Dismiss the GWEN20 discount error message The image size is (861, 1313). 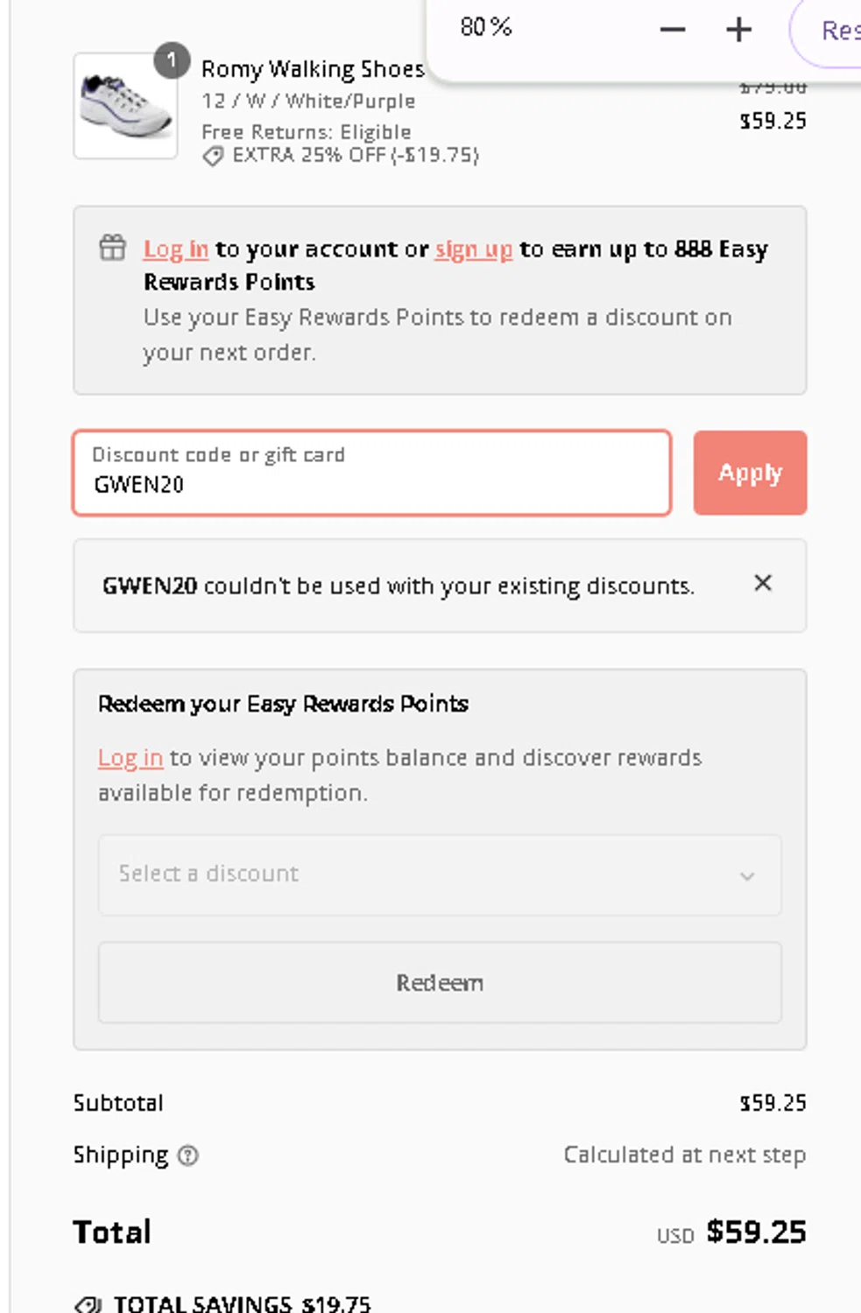[x=763, y=583]
